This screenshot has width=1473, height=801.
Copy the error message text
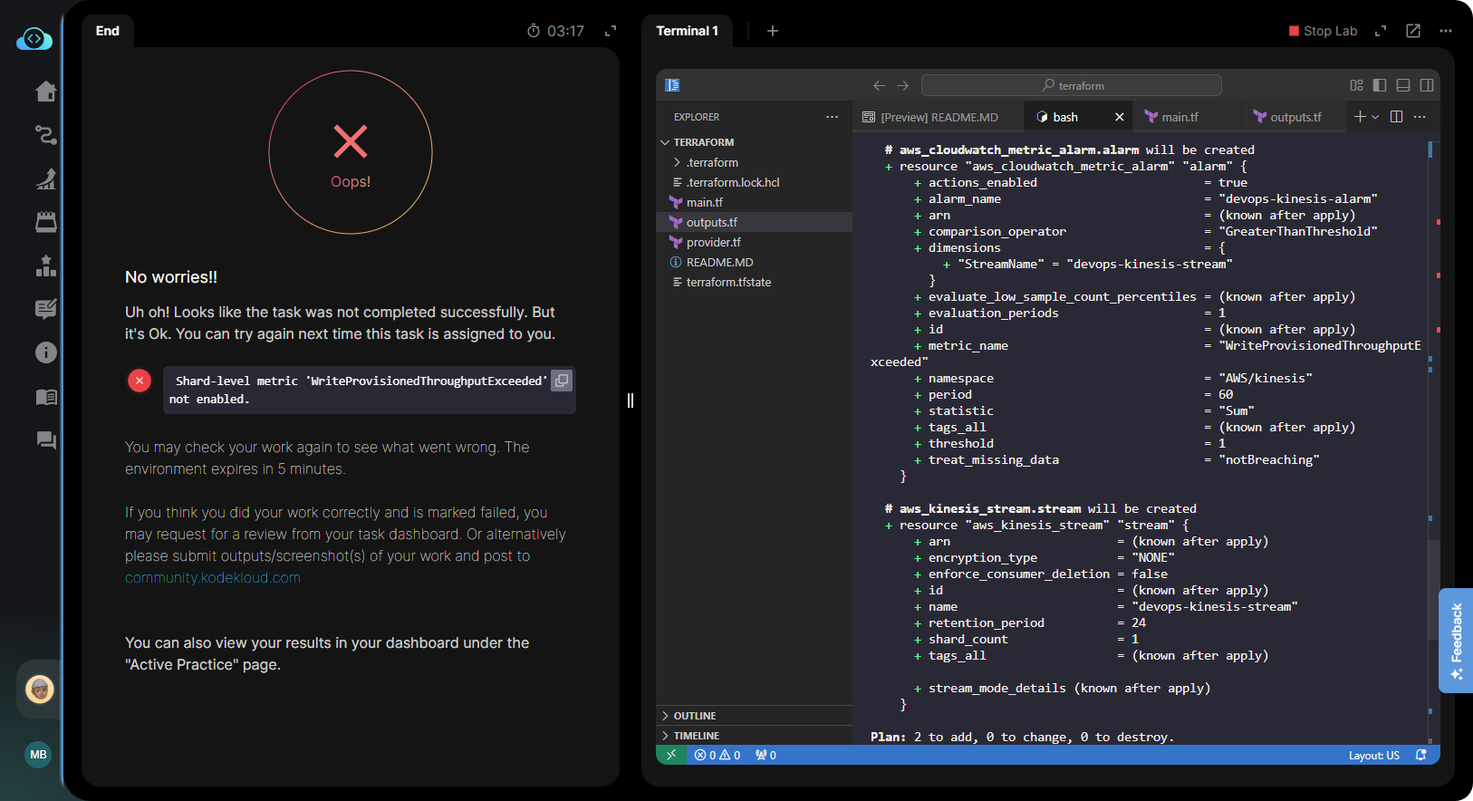pyautogui.click(x=562, y=381)
